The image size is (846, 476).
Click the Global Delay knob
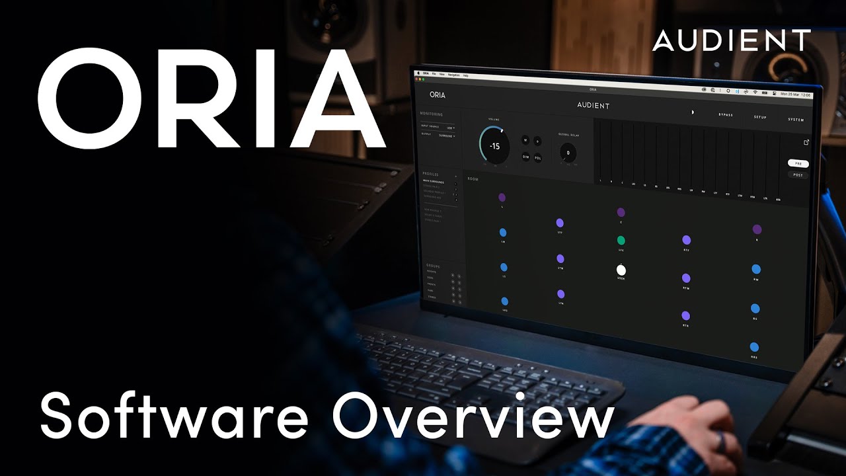568,153
